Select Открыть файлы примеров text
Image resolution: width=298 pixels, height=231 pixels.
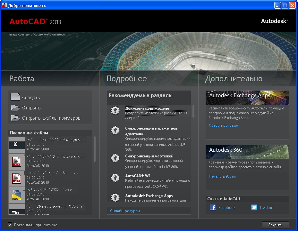click(51, 118)
